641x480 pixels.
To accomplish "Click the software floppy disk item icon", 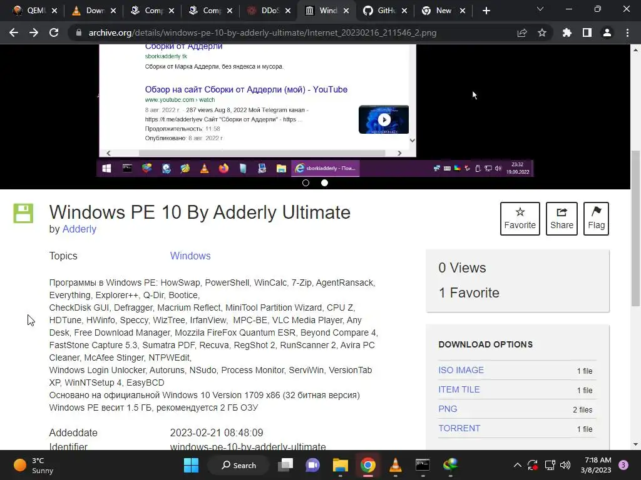I will (x=23, y=213).
